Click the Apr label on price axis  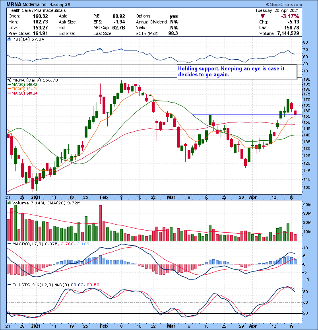tap(253, 197)
